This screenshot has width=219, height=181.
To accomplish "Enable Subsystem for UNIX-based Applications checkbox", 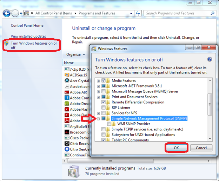I will [103, 135].
